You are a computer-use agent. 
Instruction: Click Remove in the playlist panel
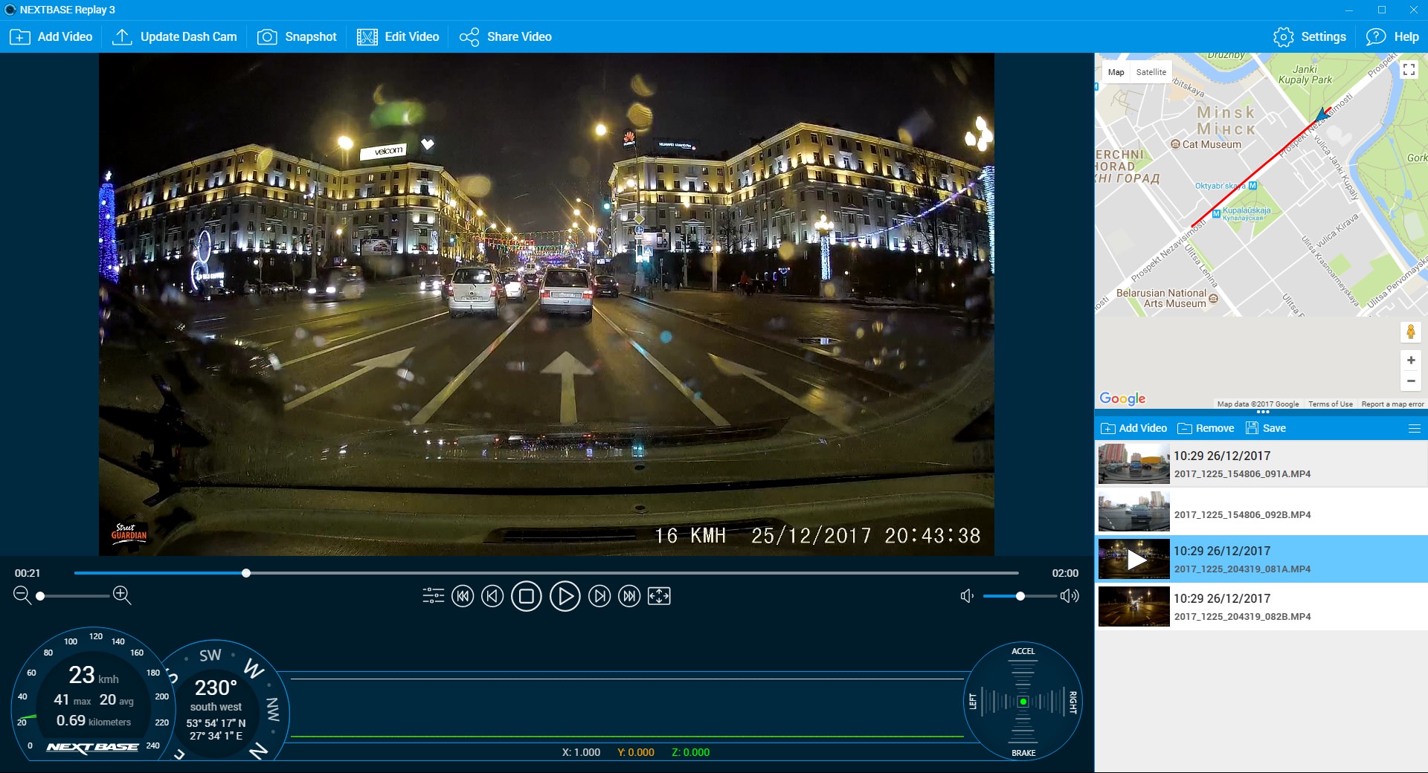coord(1206,428)
